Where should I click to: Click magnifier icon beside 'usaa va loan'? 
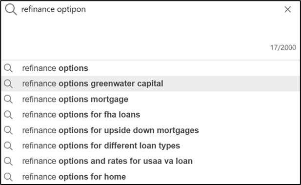click(x=8, y=161)
